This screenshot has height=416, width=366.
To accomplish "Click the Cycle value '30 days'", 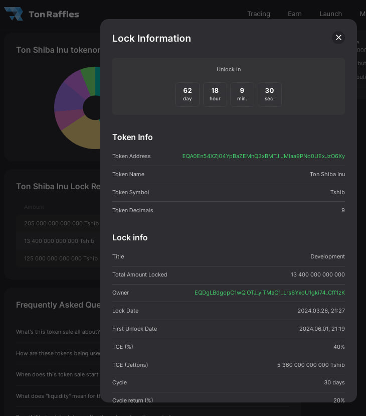I will (334, 382).
